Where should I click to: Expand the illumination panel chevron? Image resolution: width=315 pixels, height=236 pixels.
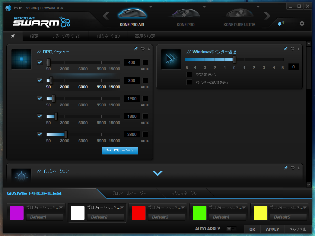click(x=158, y=173)
